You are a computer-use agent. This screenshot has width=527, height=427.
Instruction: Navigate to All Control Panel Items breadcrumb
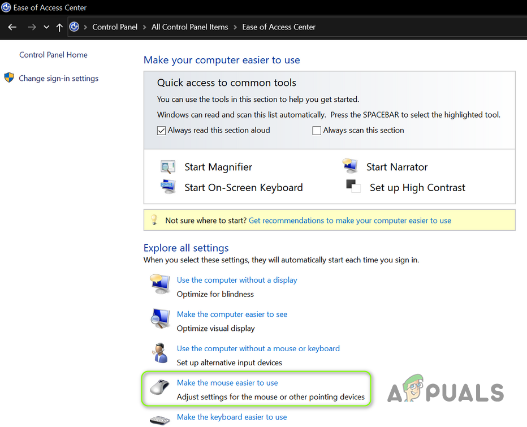pyautogui.click(x=189, y=27)
